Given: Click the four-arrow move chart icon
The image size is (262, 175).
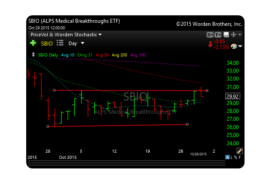Looking at the screenshot, I should (x=234, y=35).
